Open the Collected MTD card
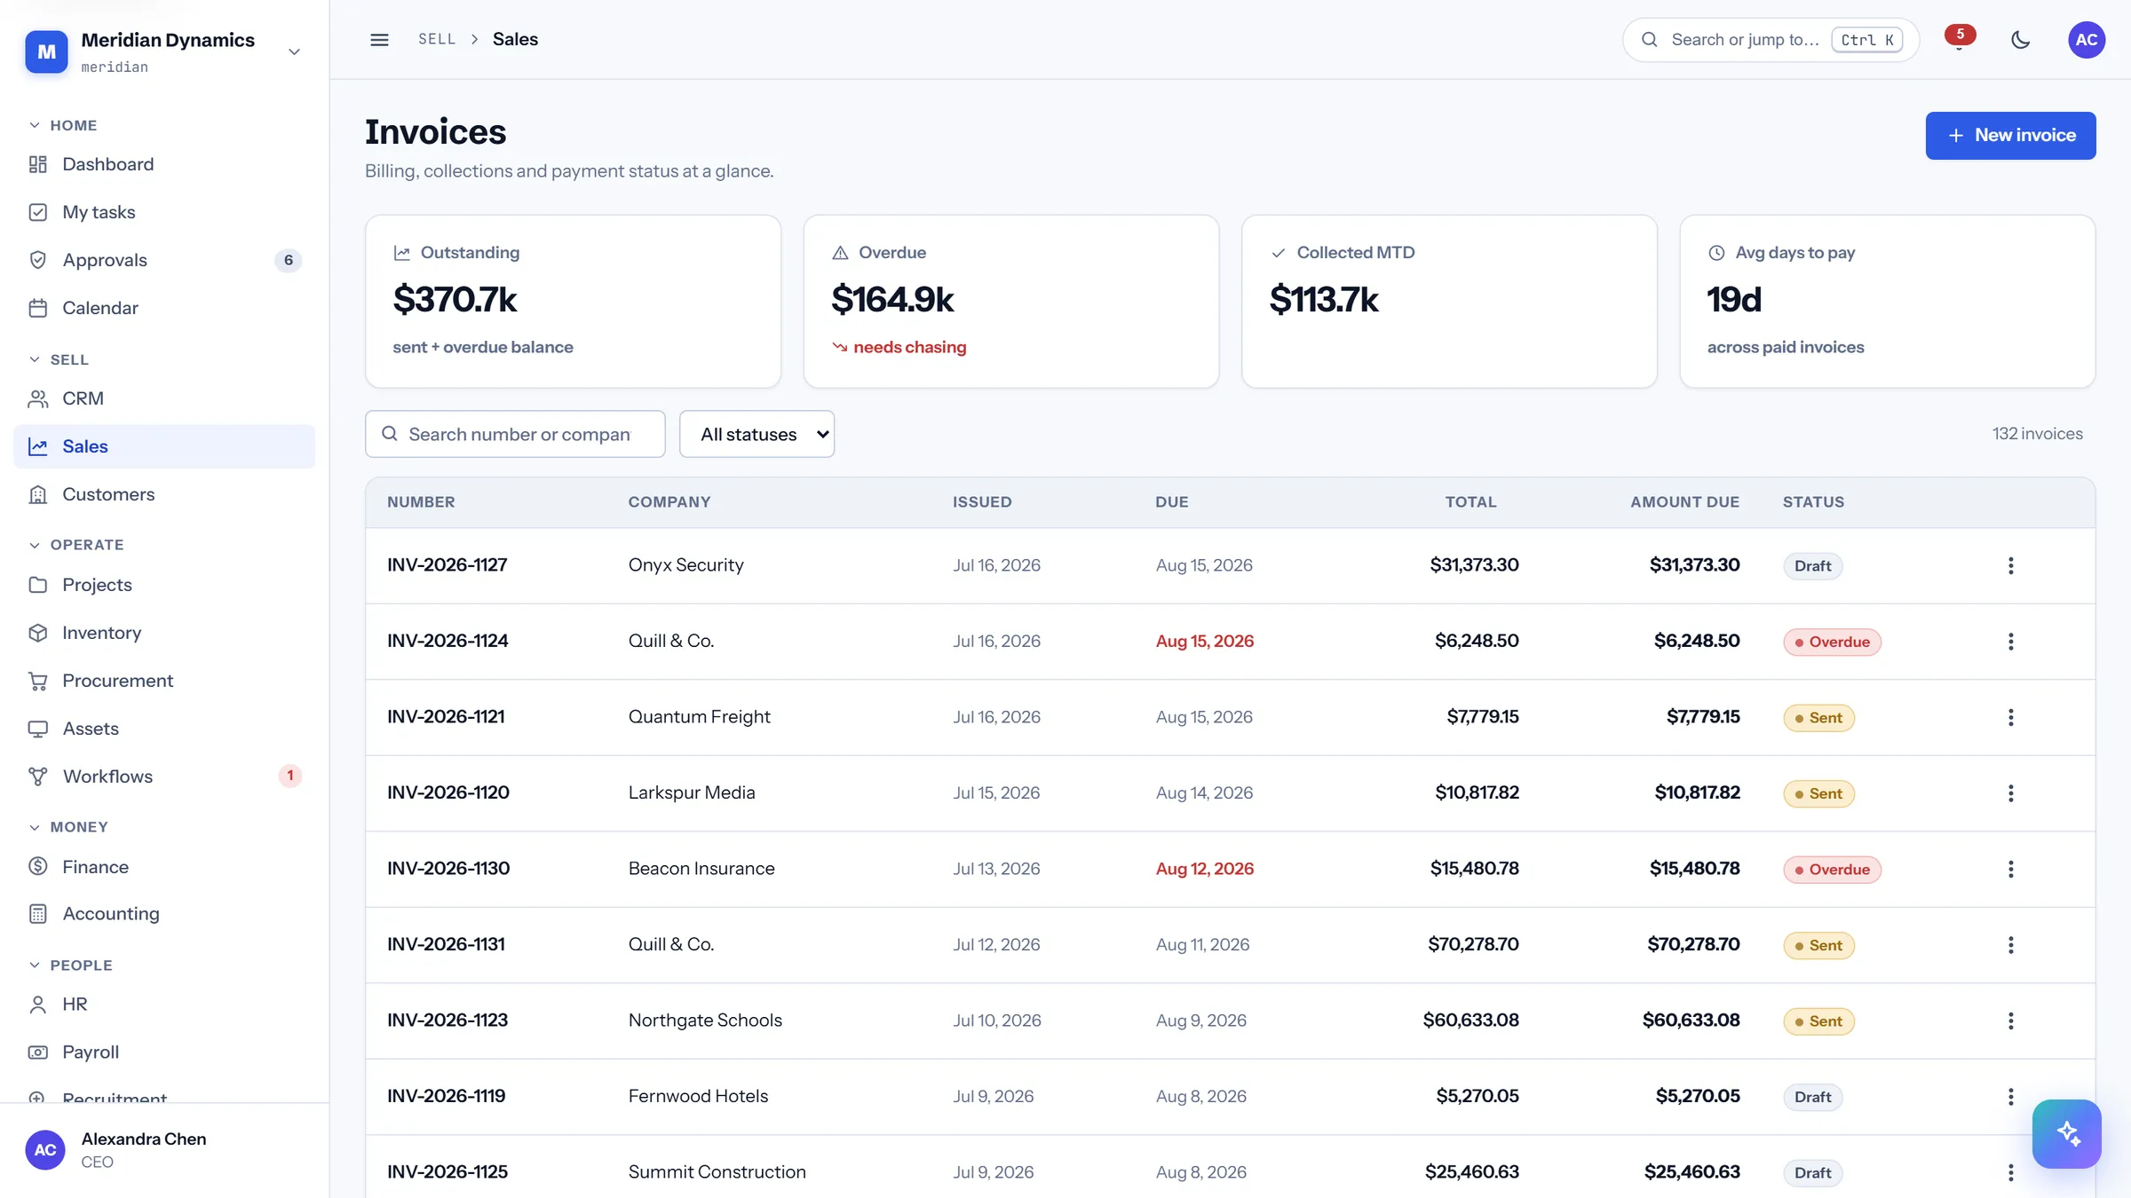Screen dimensions: 2131x1198 (x=1449, y=301)
